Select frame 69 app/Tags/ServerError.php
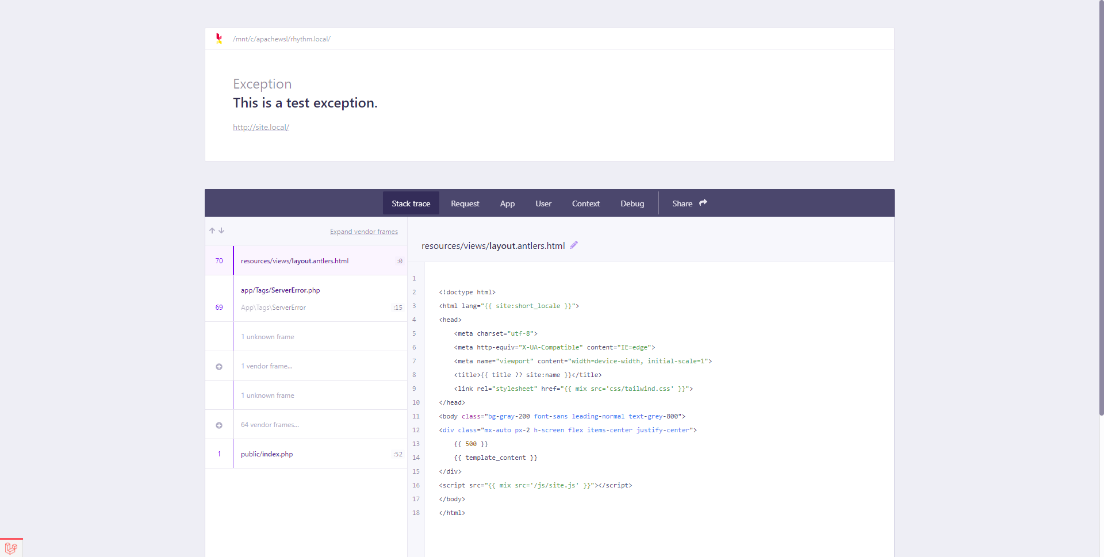Viewport: 1104px width, 557px height. point(306,299)
